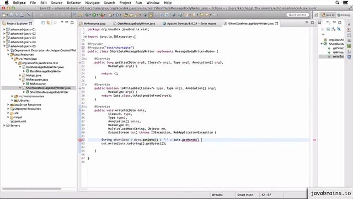Collapse the ShortDate class node in Outline

coord(322,44)
